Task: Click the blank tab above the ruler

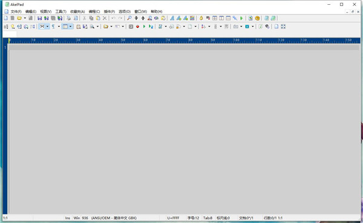Action: point(10,34)
